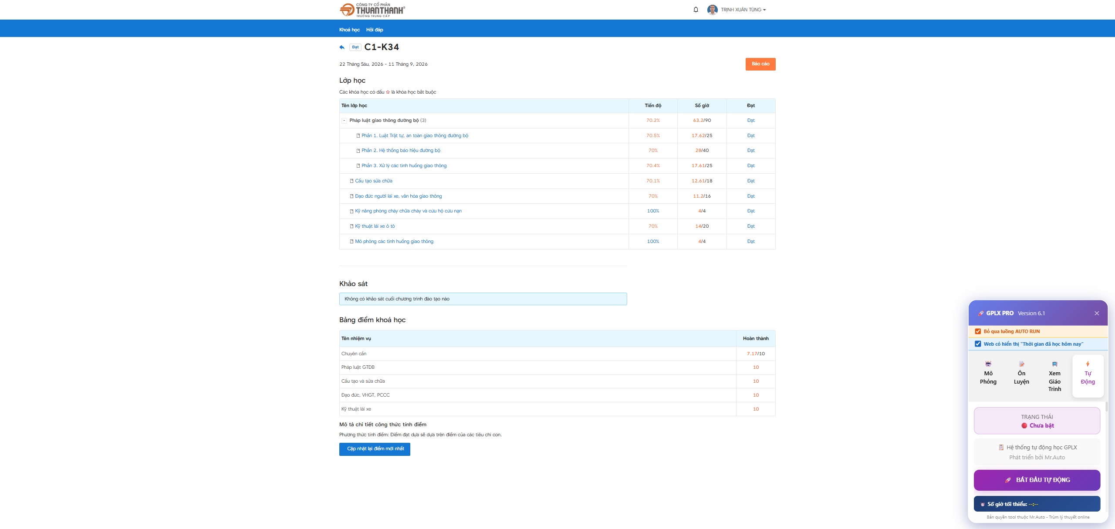
Task: Click document icon beside Kỹ thuật lái xe ô tô
Action: 351,226
